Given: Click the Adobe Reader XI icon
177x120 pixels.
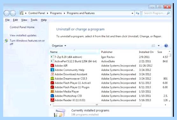Looking at the screenshot, I should click(52, 100).
